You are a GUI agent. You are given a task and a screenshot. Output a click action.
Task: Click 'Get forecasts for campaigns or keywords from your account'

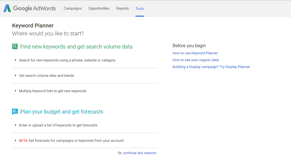tap(76, 141)
